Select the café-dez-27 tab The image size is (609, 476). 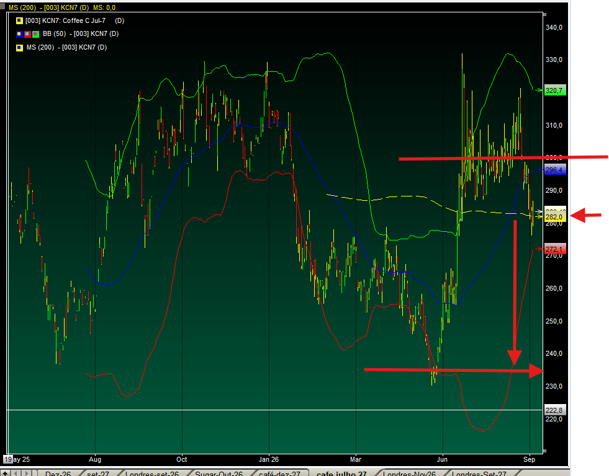coord(279,474)
